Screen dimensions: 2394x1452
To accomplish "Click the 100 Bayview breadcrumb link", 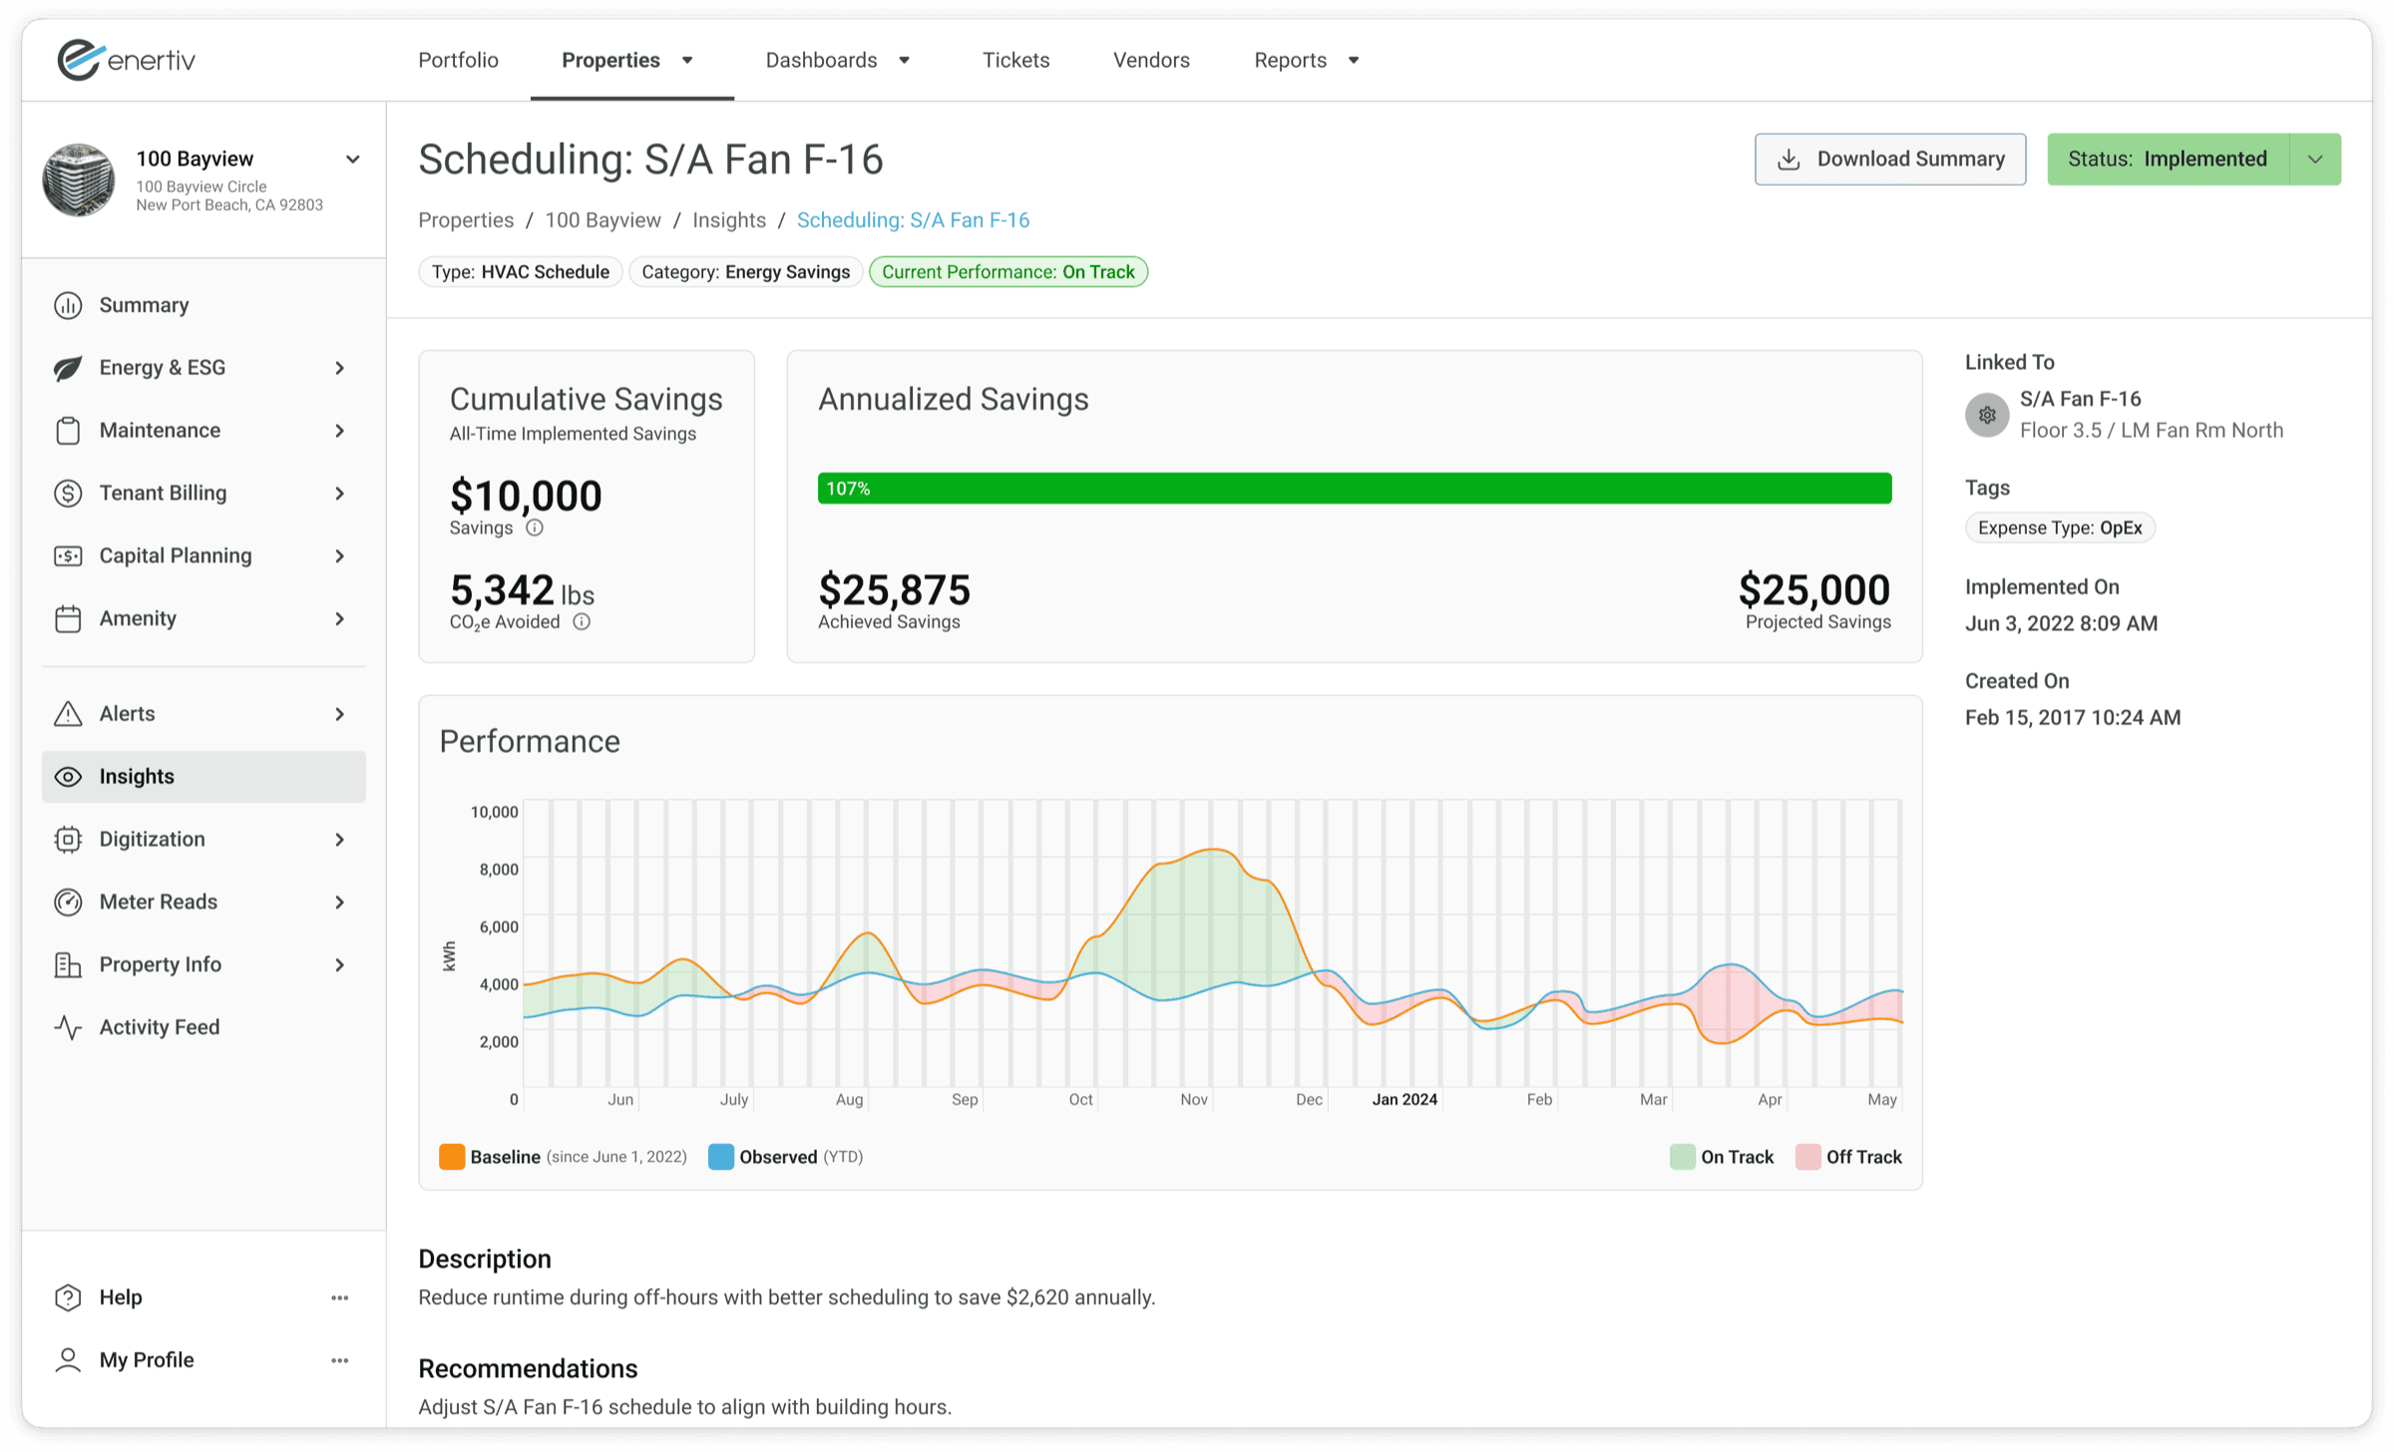I will [x=602, y=220].
